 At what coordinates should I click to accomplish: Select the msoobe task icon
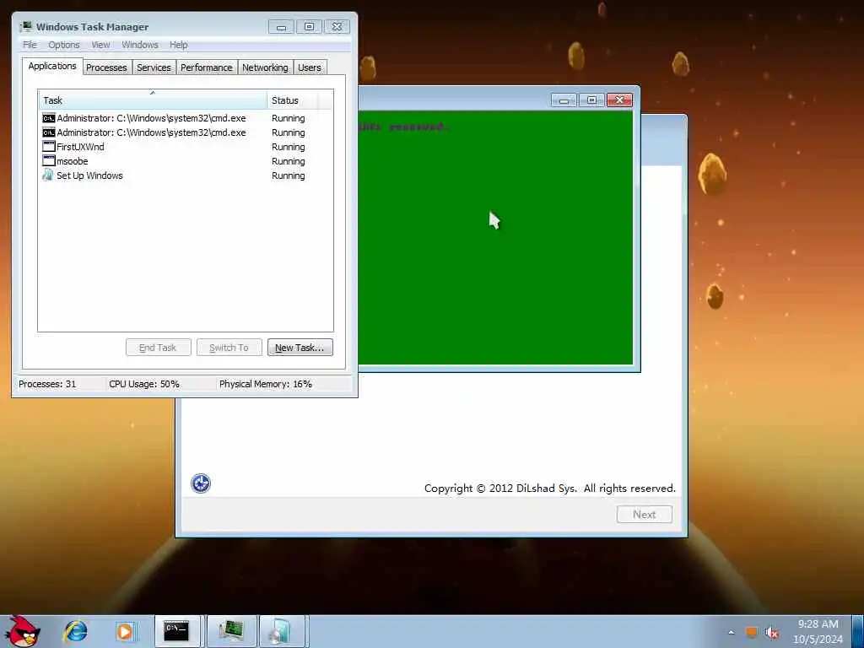pos(48,161)
